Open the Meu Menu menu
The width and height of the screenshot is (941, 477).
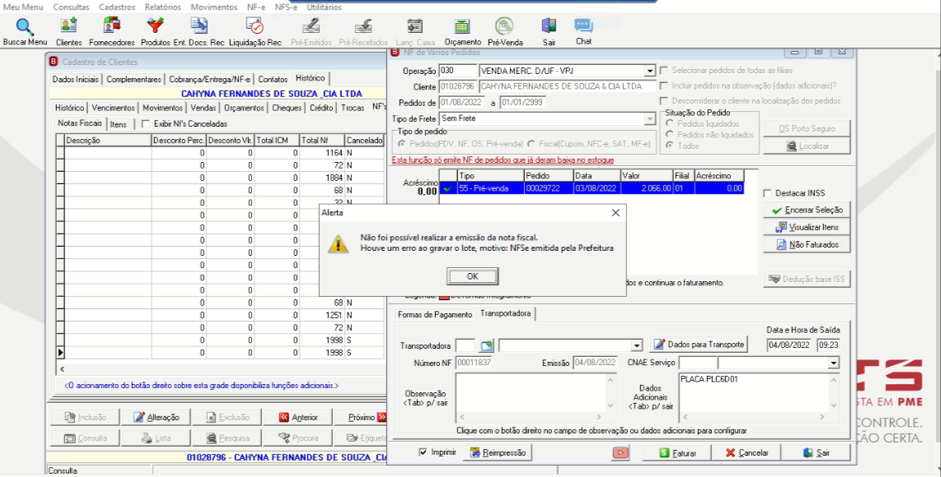click(x=23, y=7)
